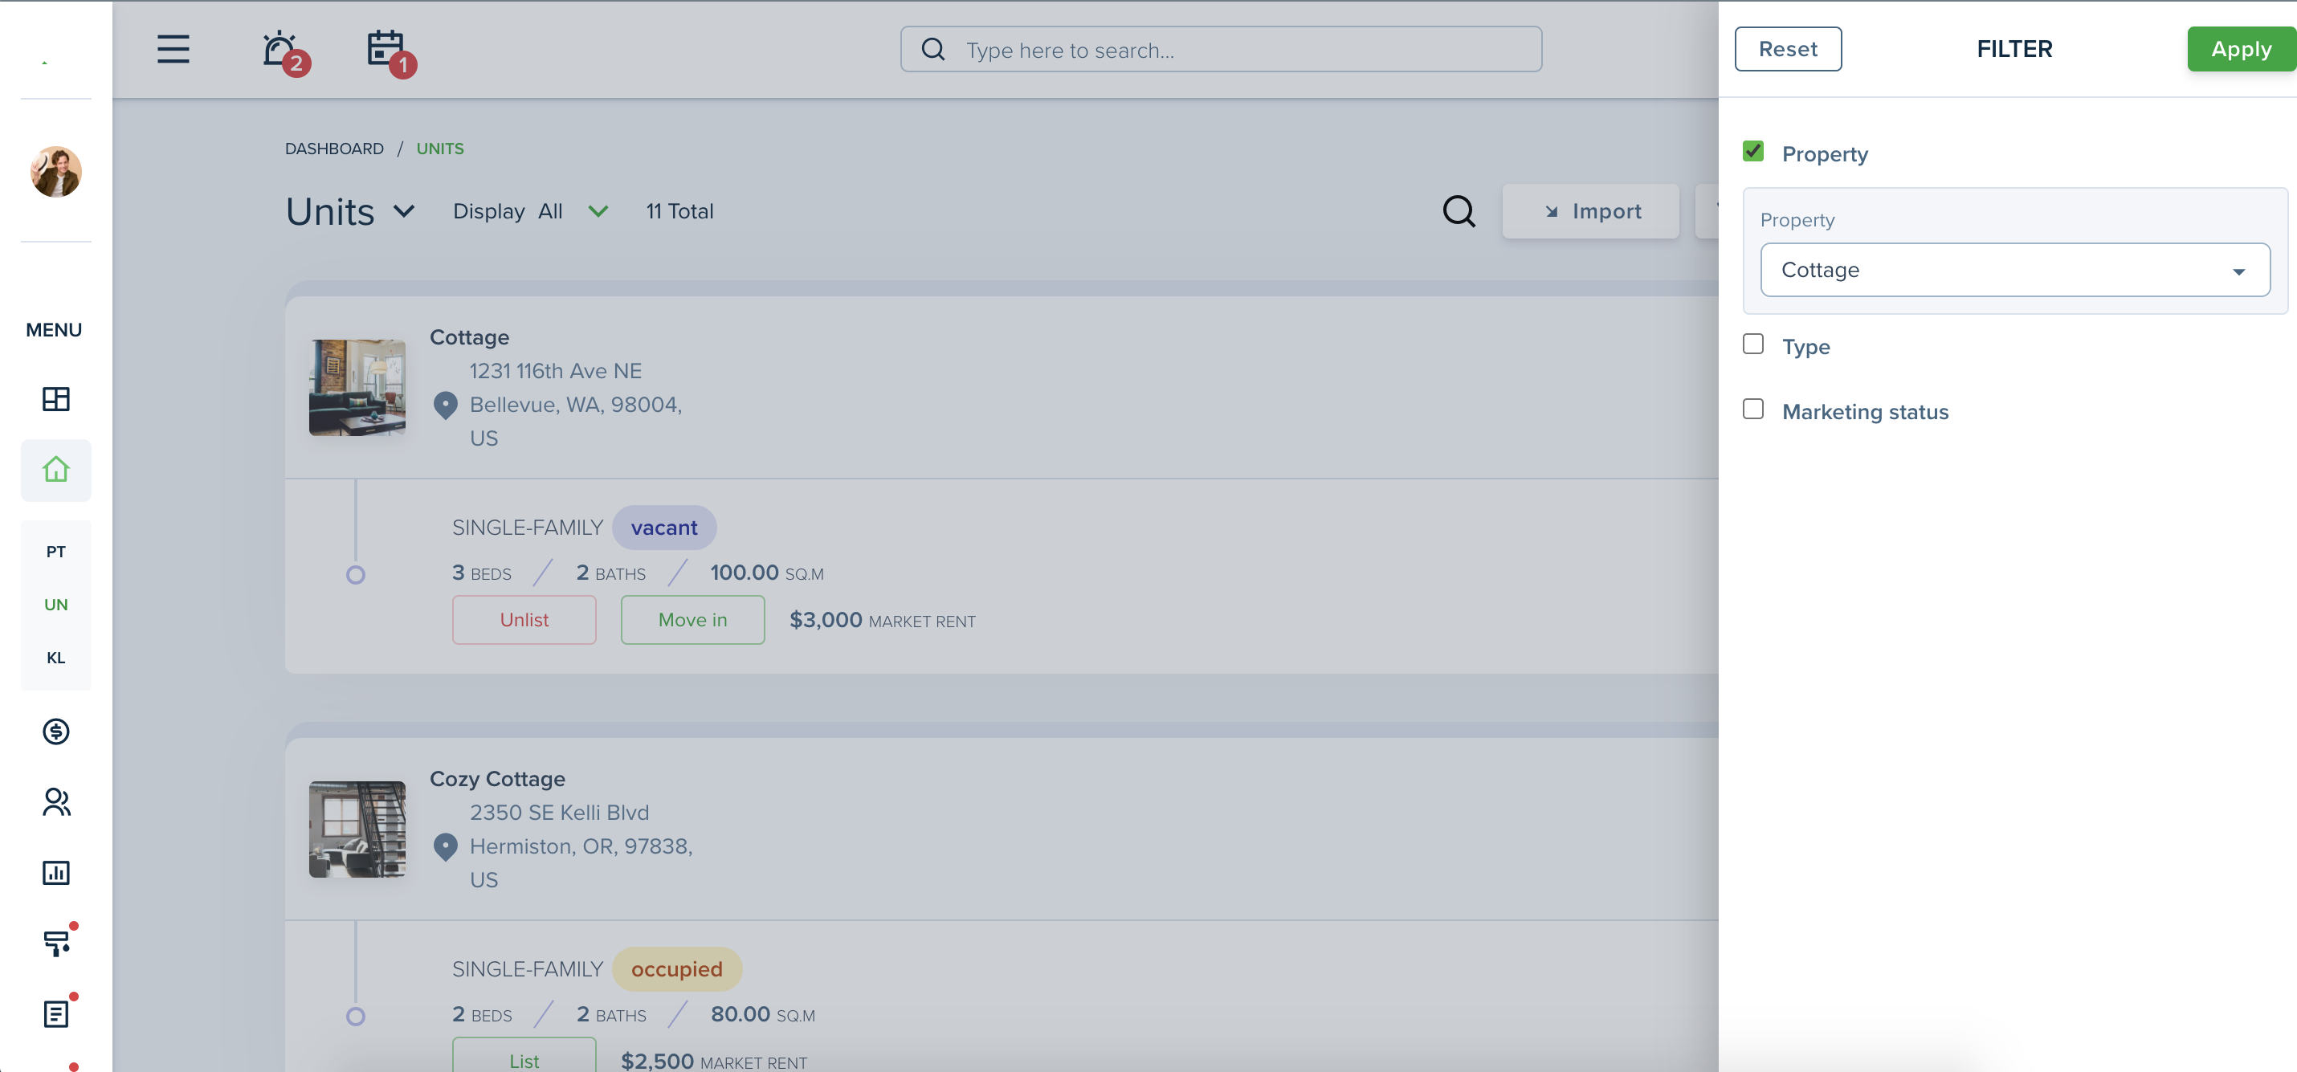Click the occupied status badge

677,969
